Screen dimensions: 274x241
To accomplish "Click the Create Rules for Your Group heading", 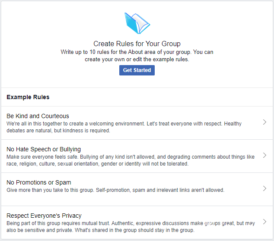I will coord(137,44).
